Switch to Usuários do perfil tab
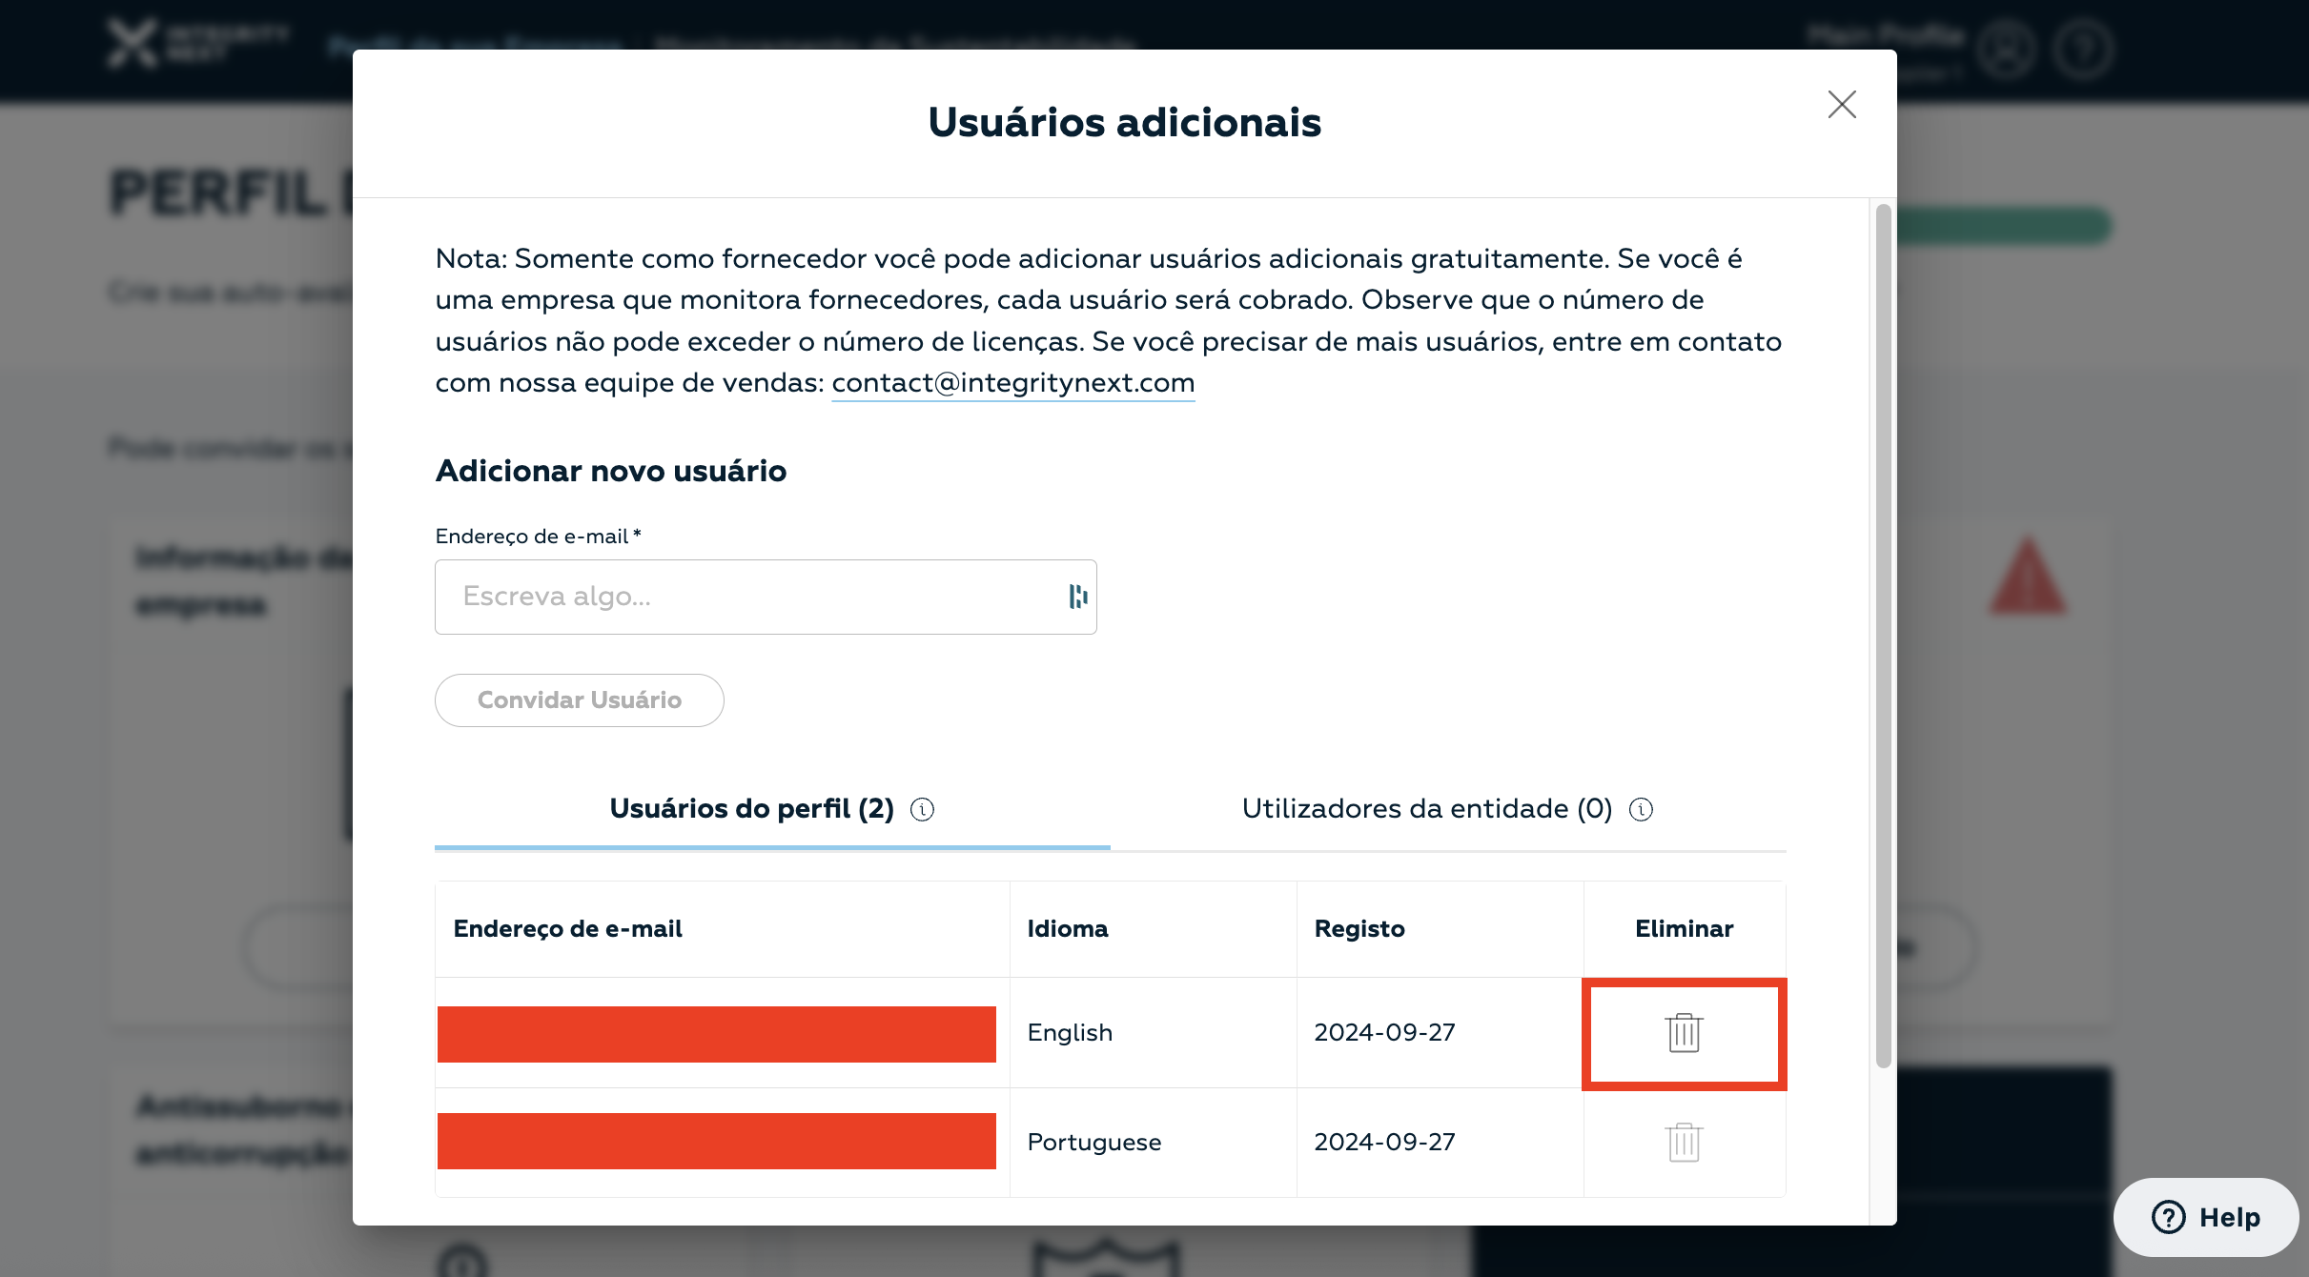Viewport: 2309px width, 1277px height. pos(751,809)
